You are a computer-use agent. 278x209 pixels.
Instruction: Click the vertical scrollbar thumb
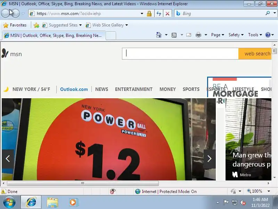[x=274, y=51]
